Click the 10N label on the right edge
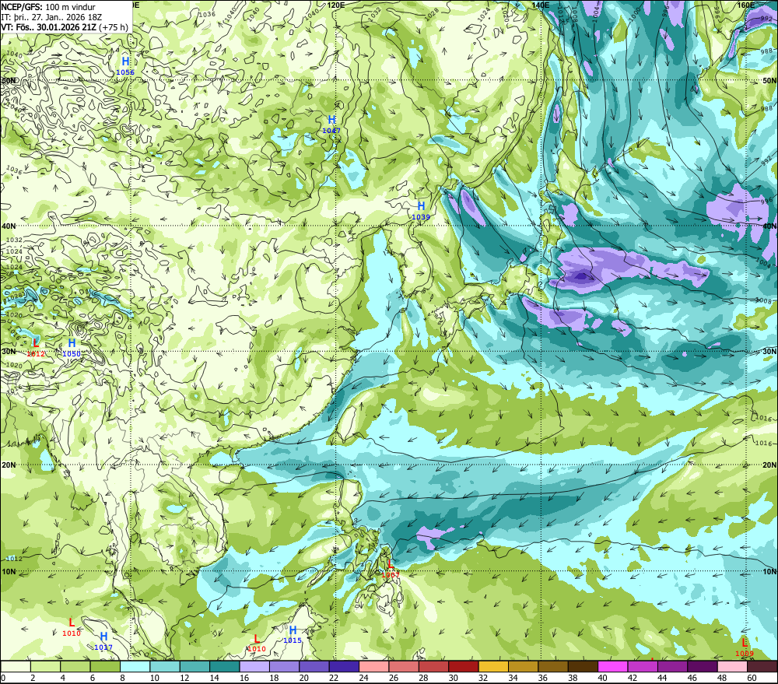 [x=769, y=572]
